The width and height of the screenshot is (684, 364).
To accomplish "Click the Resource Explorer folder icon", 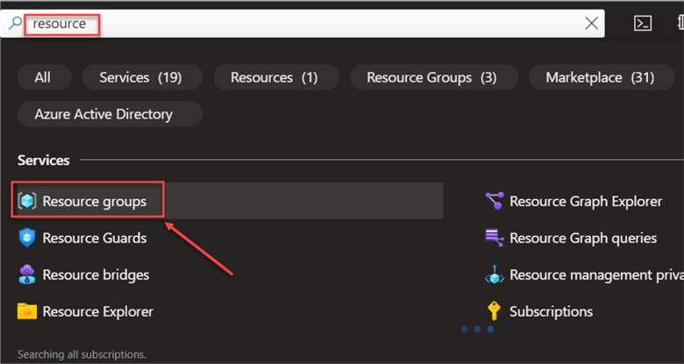I will click(x=27, y=311).
